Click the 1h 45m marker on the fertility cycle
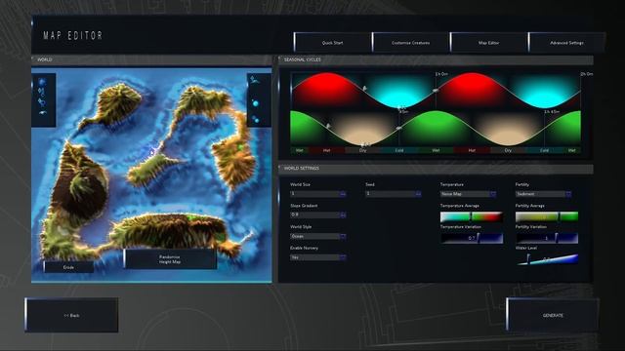Image resolution: width=625 pixels, height=351 pixels. point(552,112)
